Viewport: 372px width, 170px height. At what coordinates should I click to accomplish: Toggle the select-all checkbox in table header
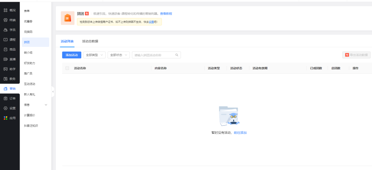(67, 68)
